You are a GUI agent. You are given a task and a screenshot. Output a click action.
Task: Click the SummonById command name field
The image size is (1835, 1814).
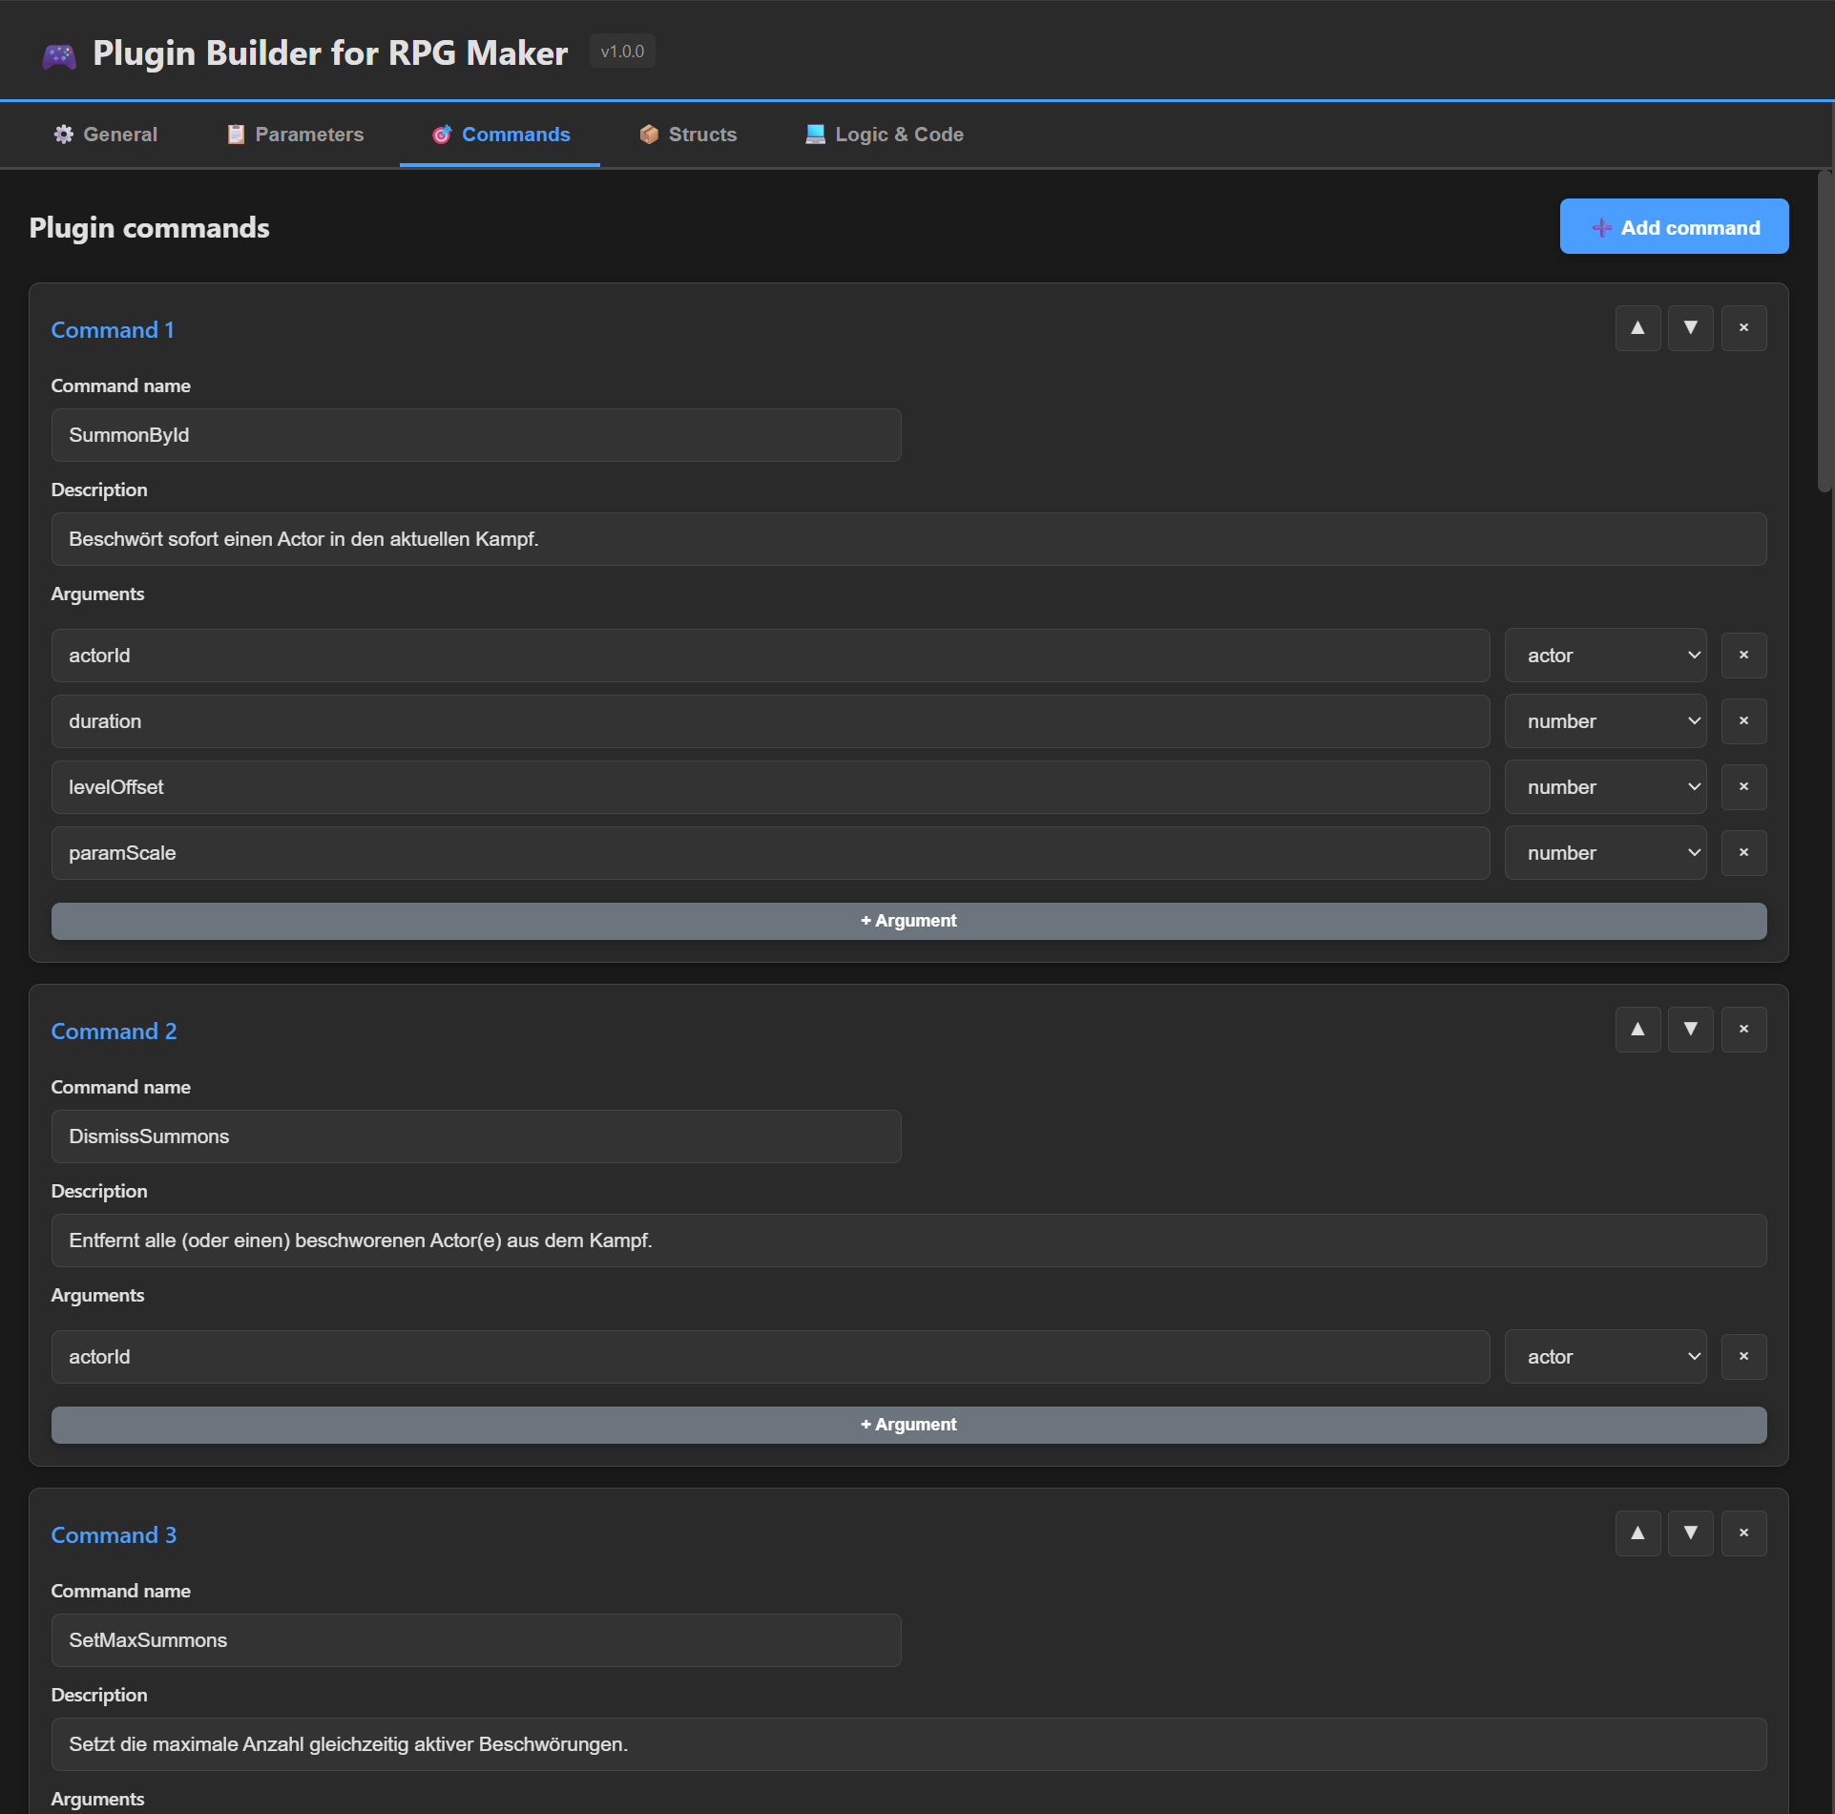coord(475,435)
